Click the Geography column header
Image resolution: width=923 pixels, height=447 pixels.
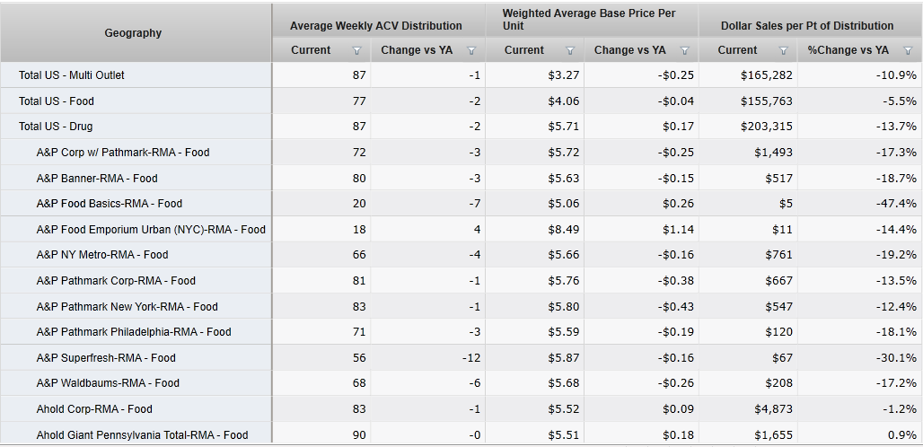(133, 33)
